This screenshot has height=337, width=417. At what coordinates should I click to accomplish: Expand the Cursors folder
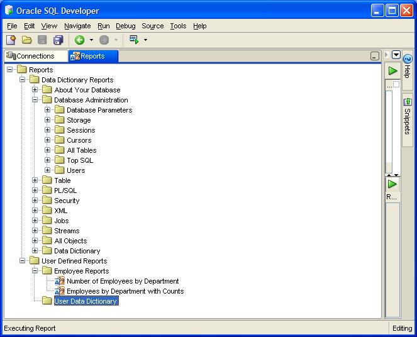coord(47,140)
